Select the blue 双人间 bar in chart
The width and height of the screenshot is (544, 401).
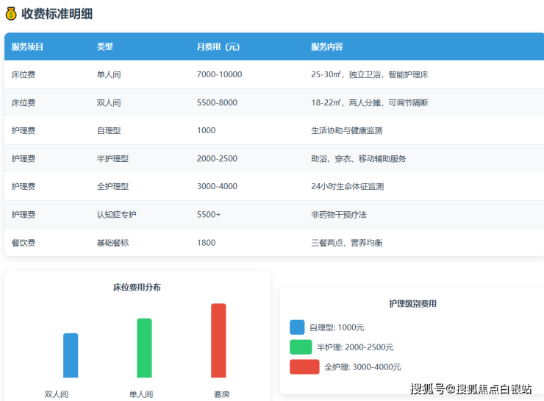coord(71,355)
